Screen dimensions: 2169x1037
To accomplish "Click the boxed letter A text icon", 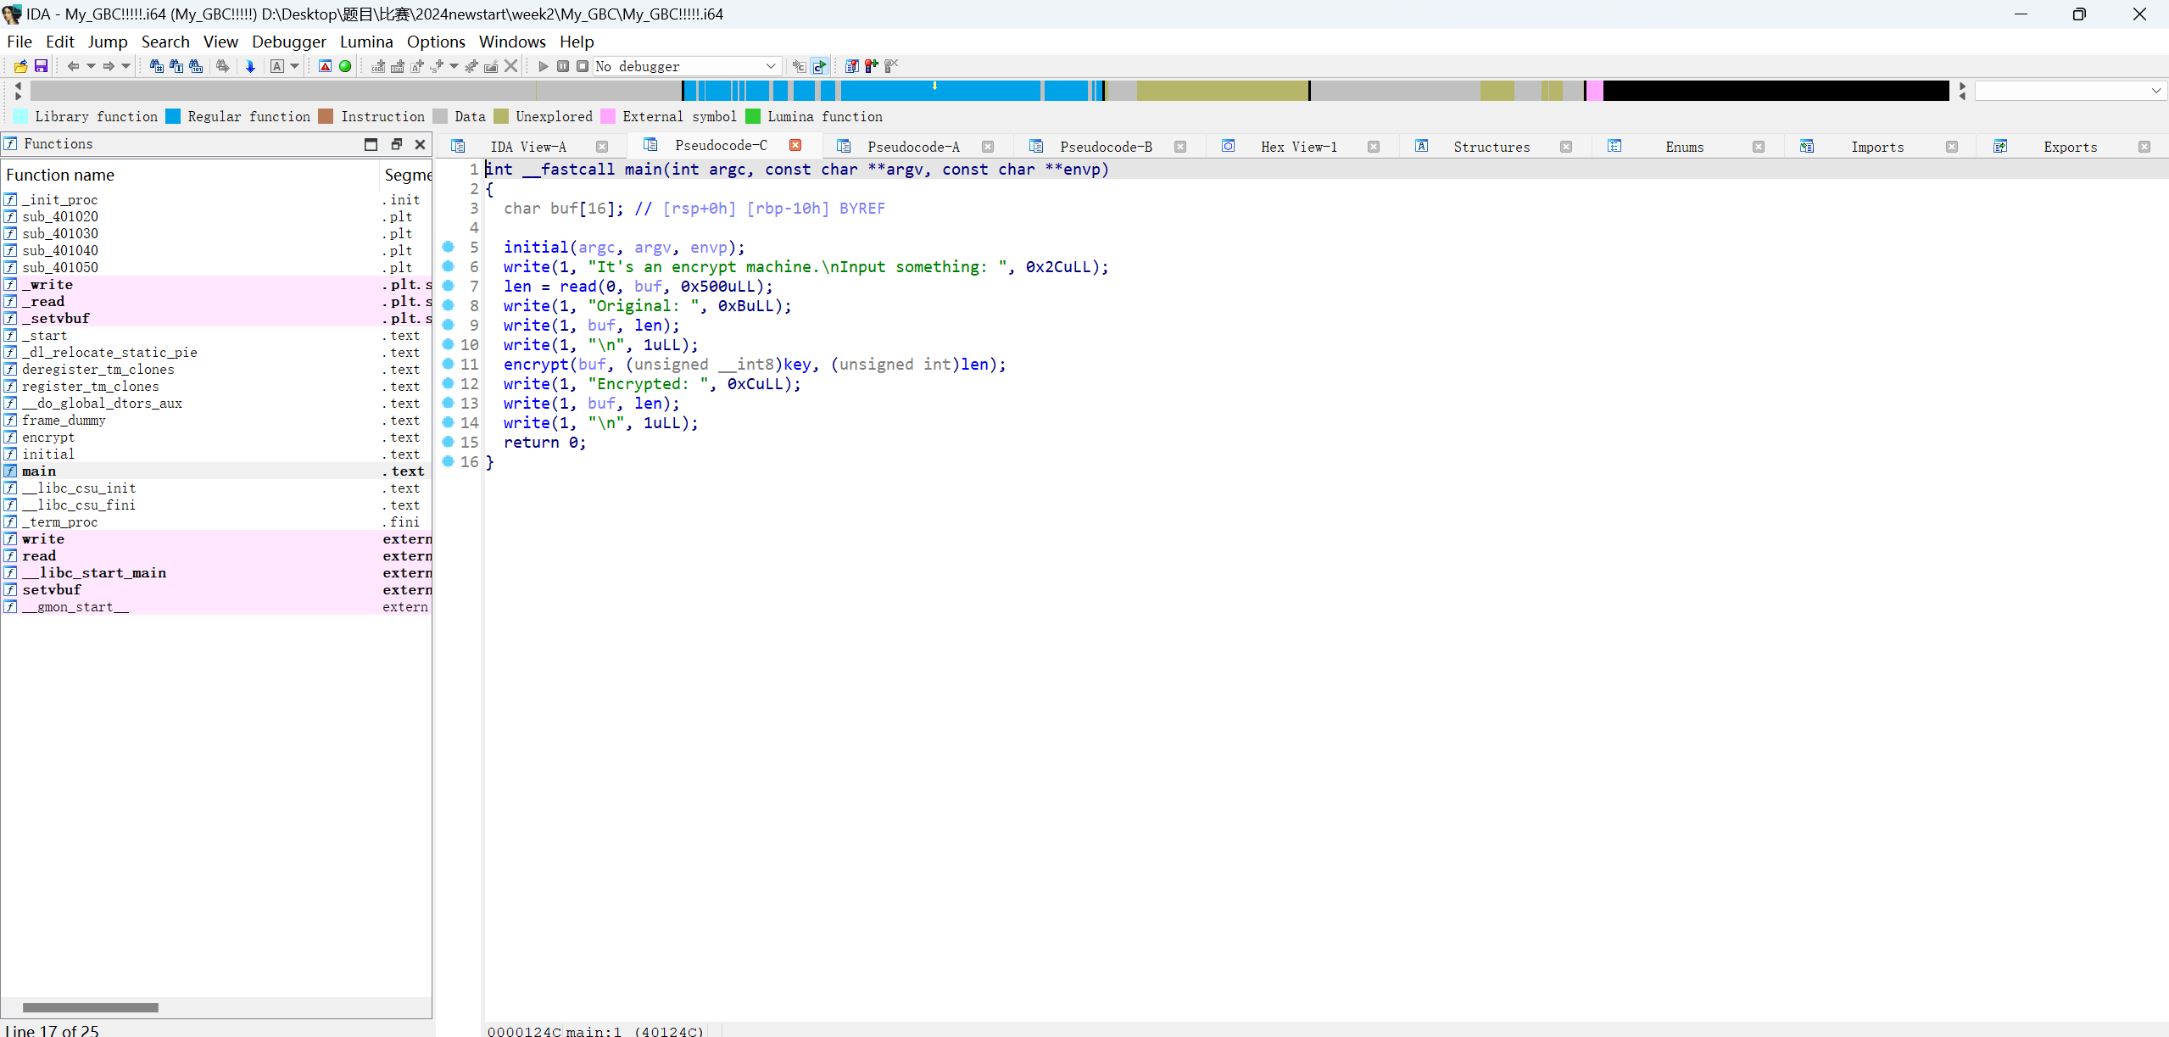I will (x=276, y=66).
